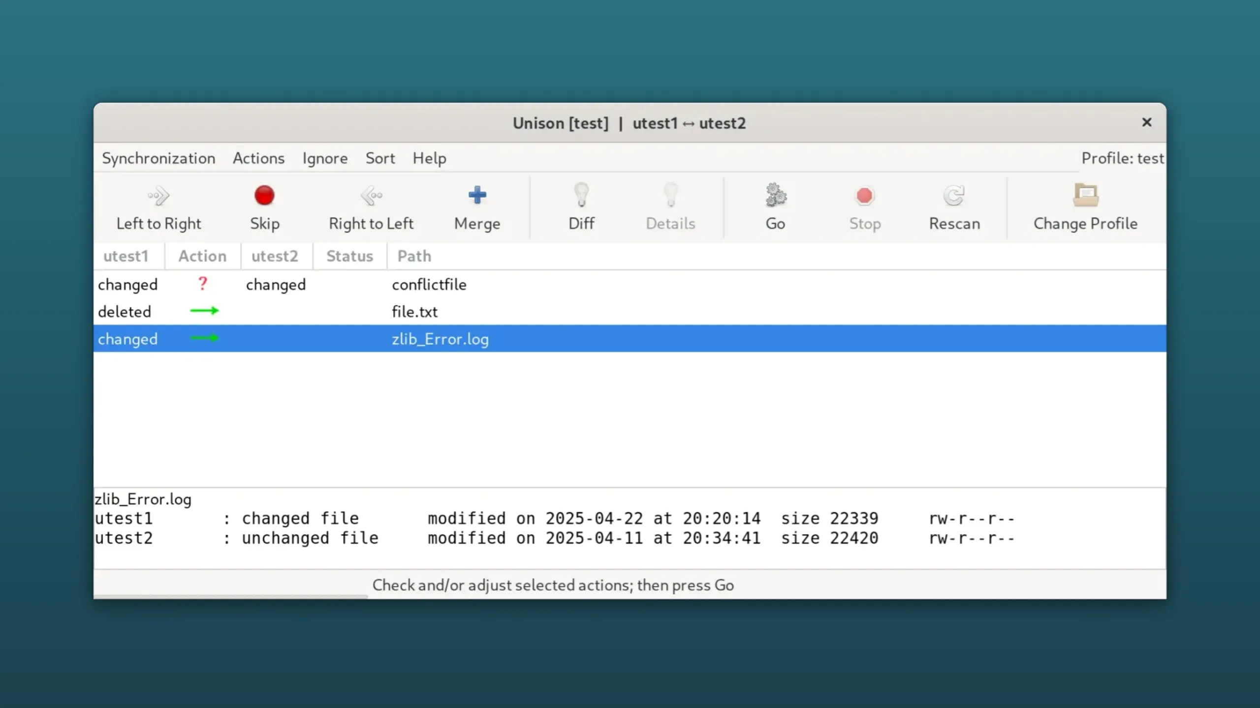Click the Change Profile folder icon
Viewport: 1260px width, 708px height.
pyautogui.click(x=1085, y=195)
